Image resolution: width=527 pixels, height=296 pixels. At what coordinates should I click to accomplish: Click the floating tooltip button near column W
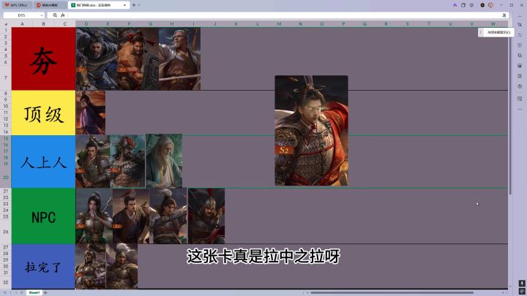pyautogui.click(x=496, y=32)
